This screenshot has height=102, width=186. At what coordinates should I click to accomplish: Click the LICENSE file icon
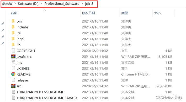pyautogui.click(x=13, y=68)
